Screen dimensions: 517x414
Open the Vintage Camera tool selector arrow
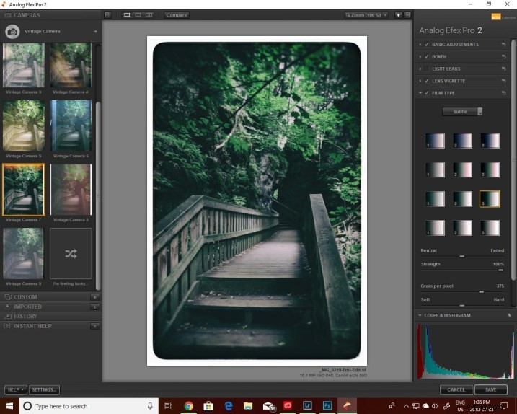click(x=95, y=31)
